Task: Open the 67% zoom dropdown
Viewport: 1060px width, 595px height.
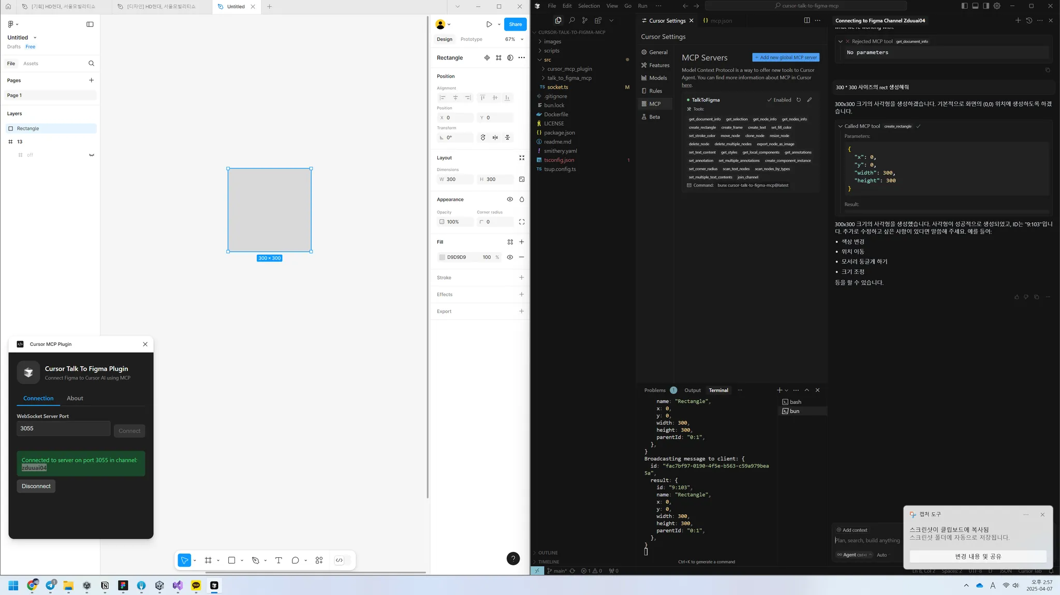Action: pyautogui.click(x=514, y=39)
